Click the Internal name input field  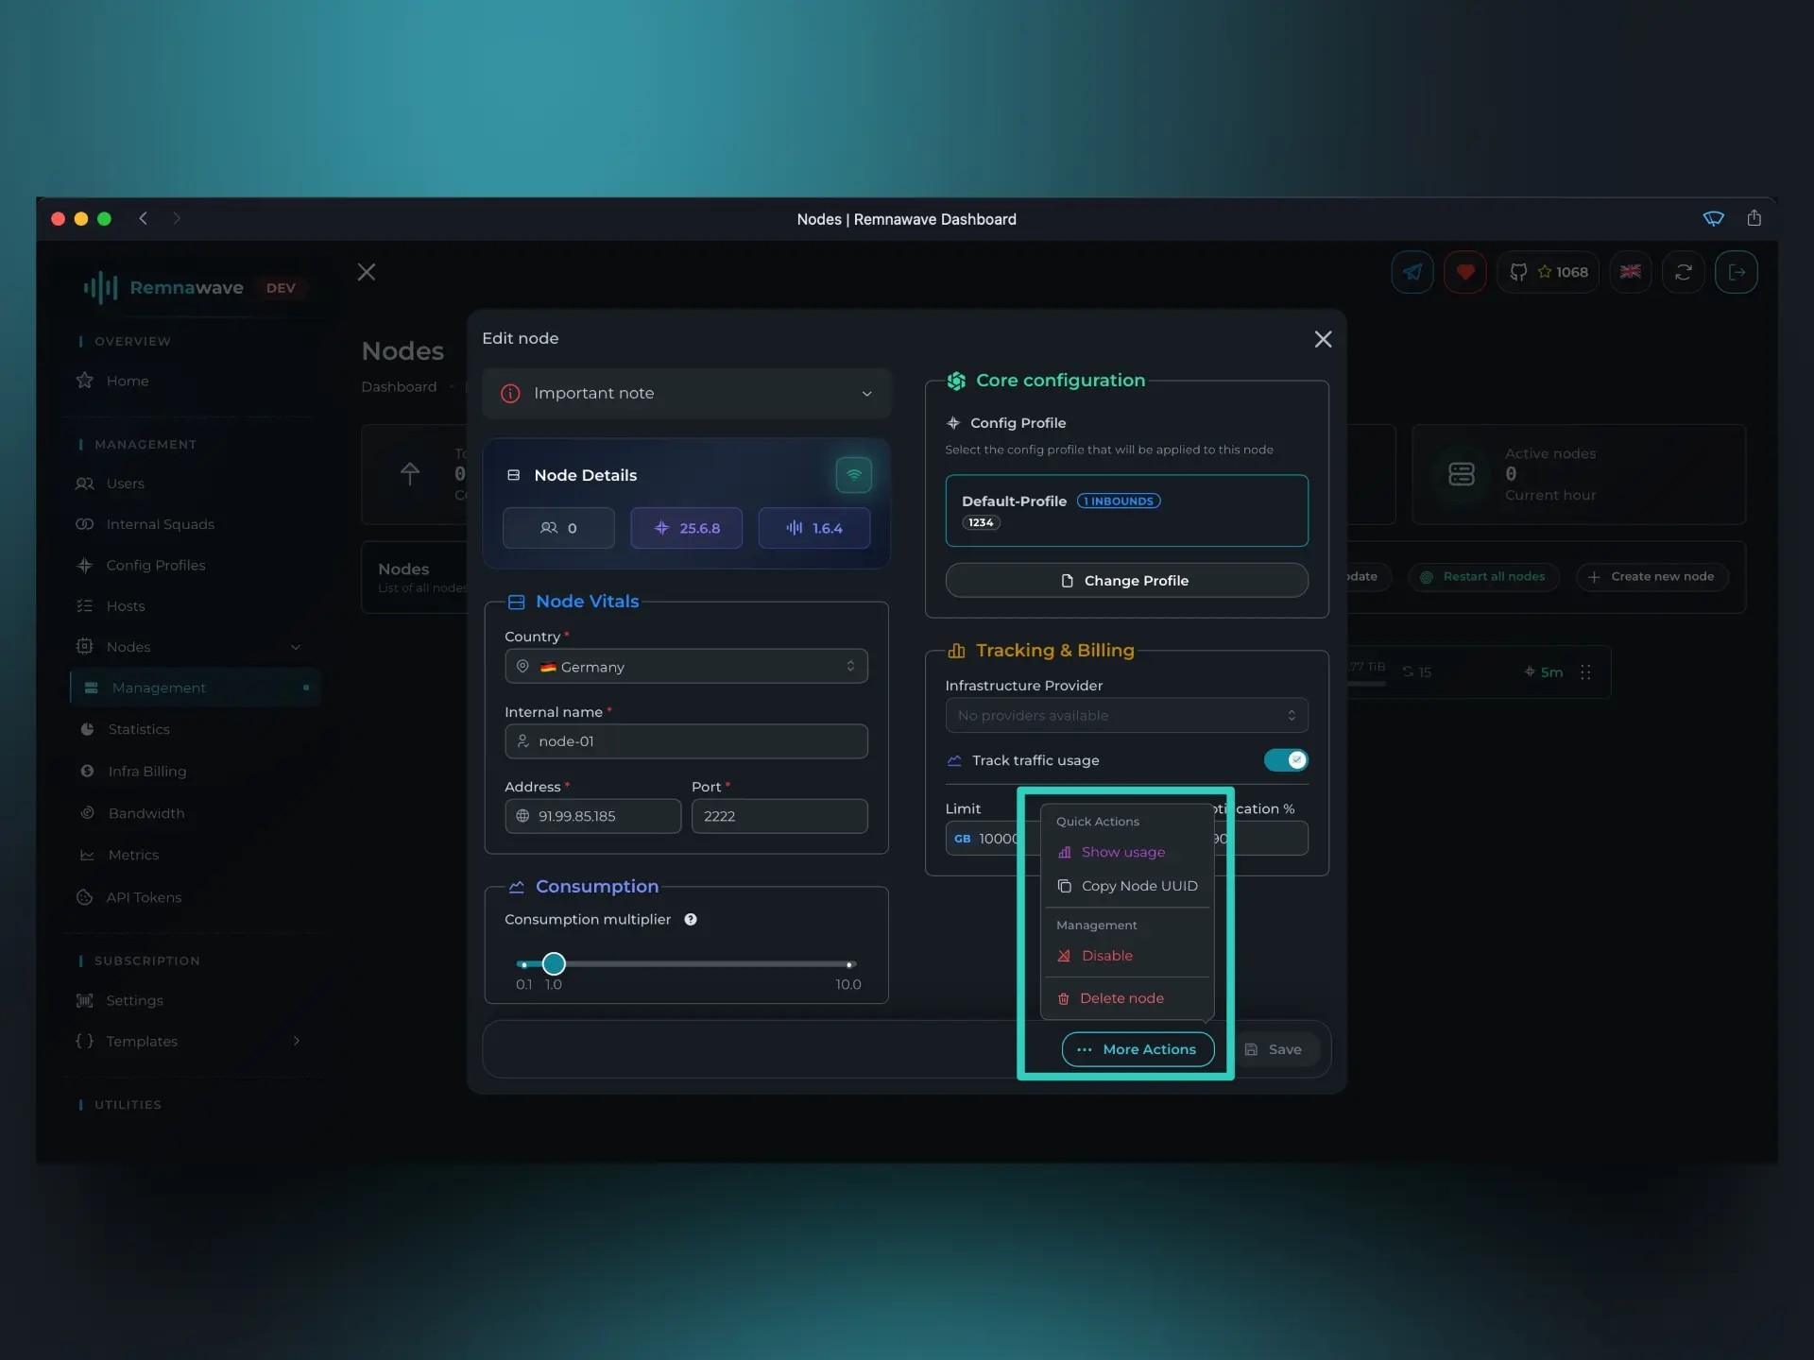click(687, 741)
